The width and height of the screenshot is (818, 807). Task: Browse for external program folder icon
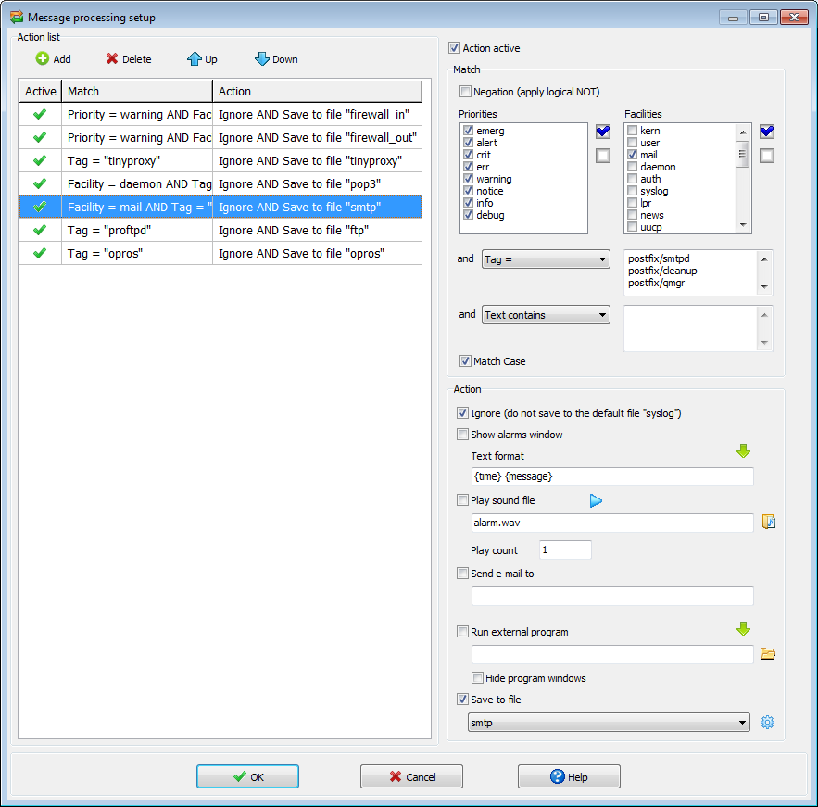click(768, 654)
